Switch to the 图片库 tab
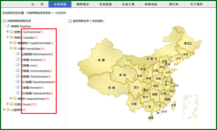 [x=174, y=4]
